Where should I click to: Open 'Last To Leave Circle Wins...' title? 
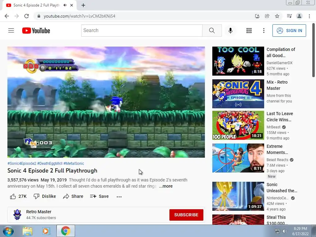click(x=280, y=117)
